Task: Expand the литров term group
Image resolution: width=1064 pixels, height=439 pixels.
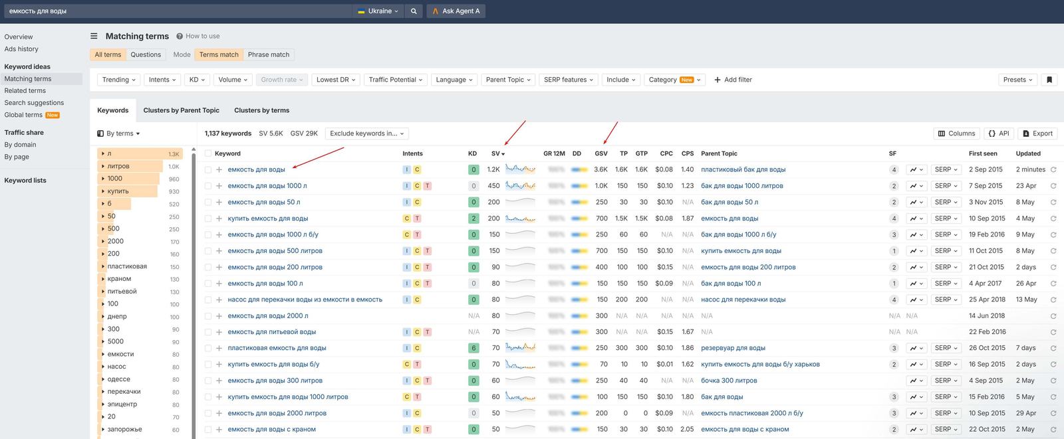Action: click(102, 167)
